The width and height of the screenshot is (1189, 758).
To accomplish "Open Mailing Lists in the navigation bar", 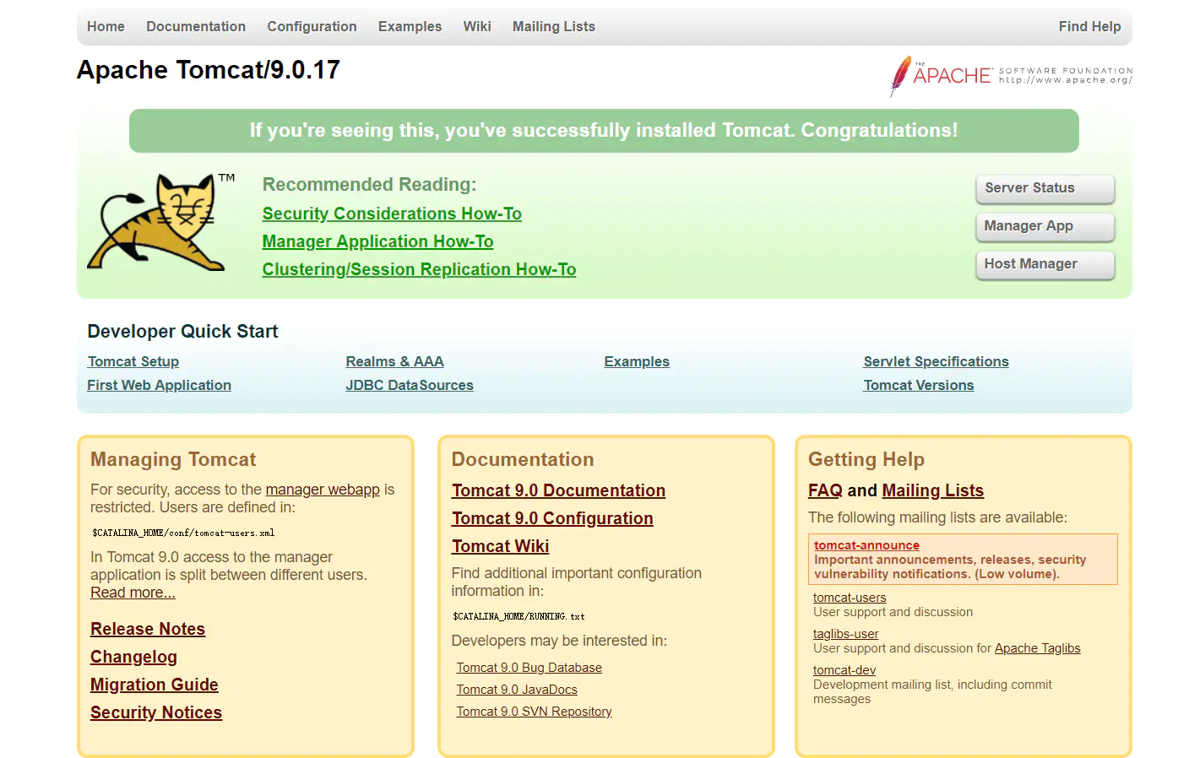I will (554, 26).
